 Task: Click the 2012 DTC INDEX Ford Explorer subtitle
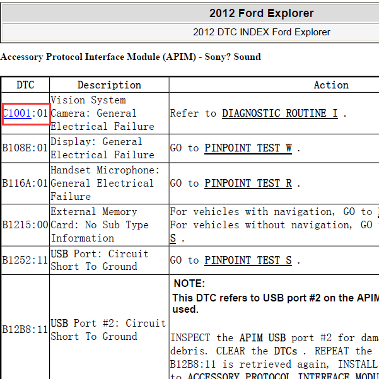tap(262, 32)
